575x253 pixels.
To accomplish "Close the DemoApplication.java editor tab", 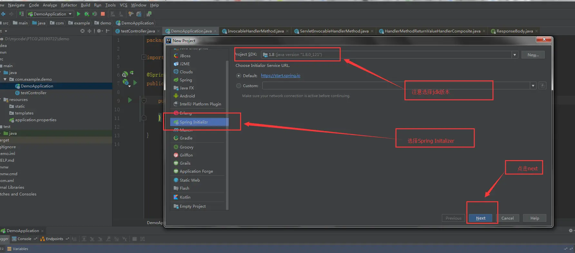I will [x=215, y=31].
